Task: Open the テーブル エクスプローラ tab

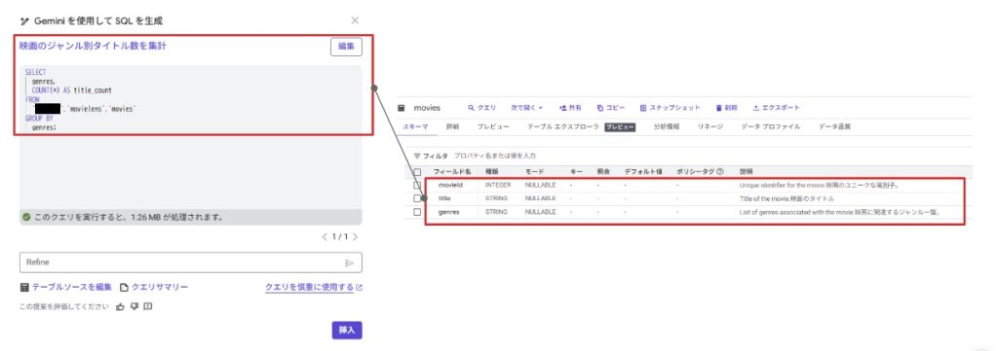Action: pyautogui.click(x=563, y=127)
